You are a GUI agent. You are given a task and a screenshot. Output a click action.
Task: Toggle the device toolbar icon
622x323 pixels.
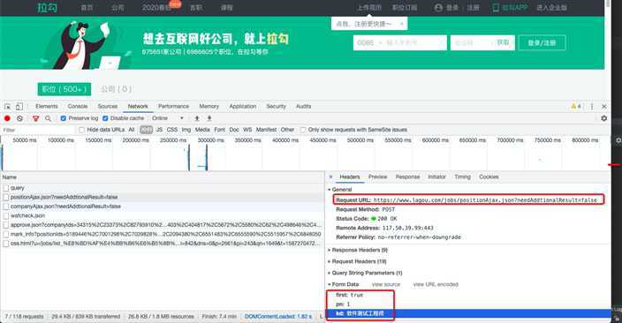19,107
